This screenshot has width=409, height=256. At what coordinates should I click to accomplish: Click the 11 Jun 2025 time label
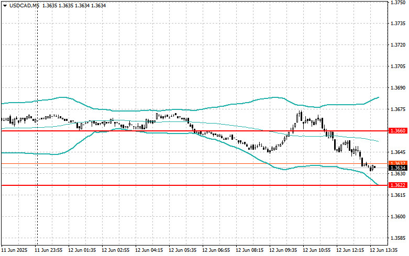(14, 250)
